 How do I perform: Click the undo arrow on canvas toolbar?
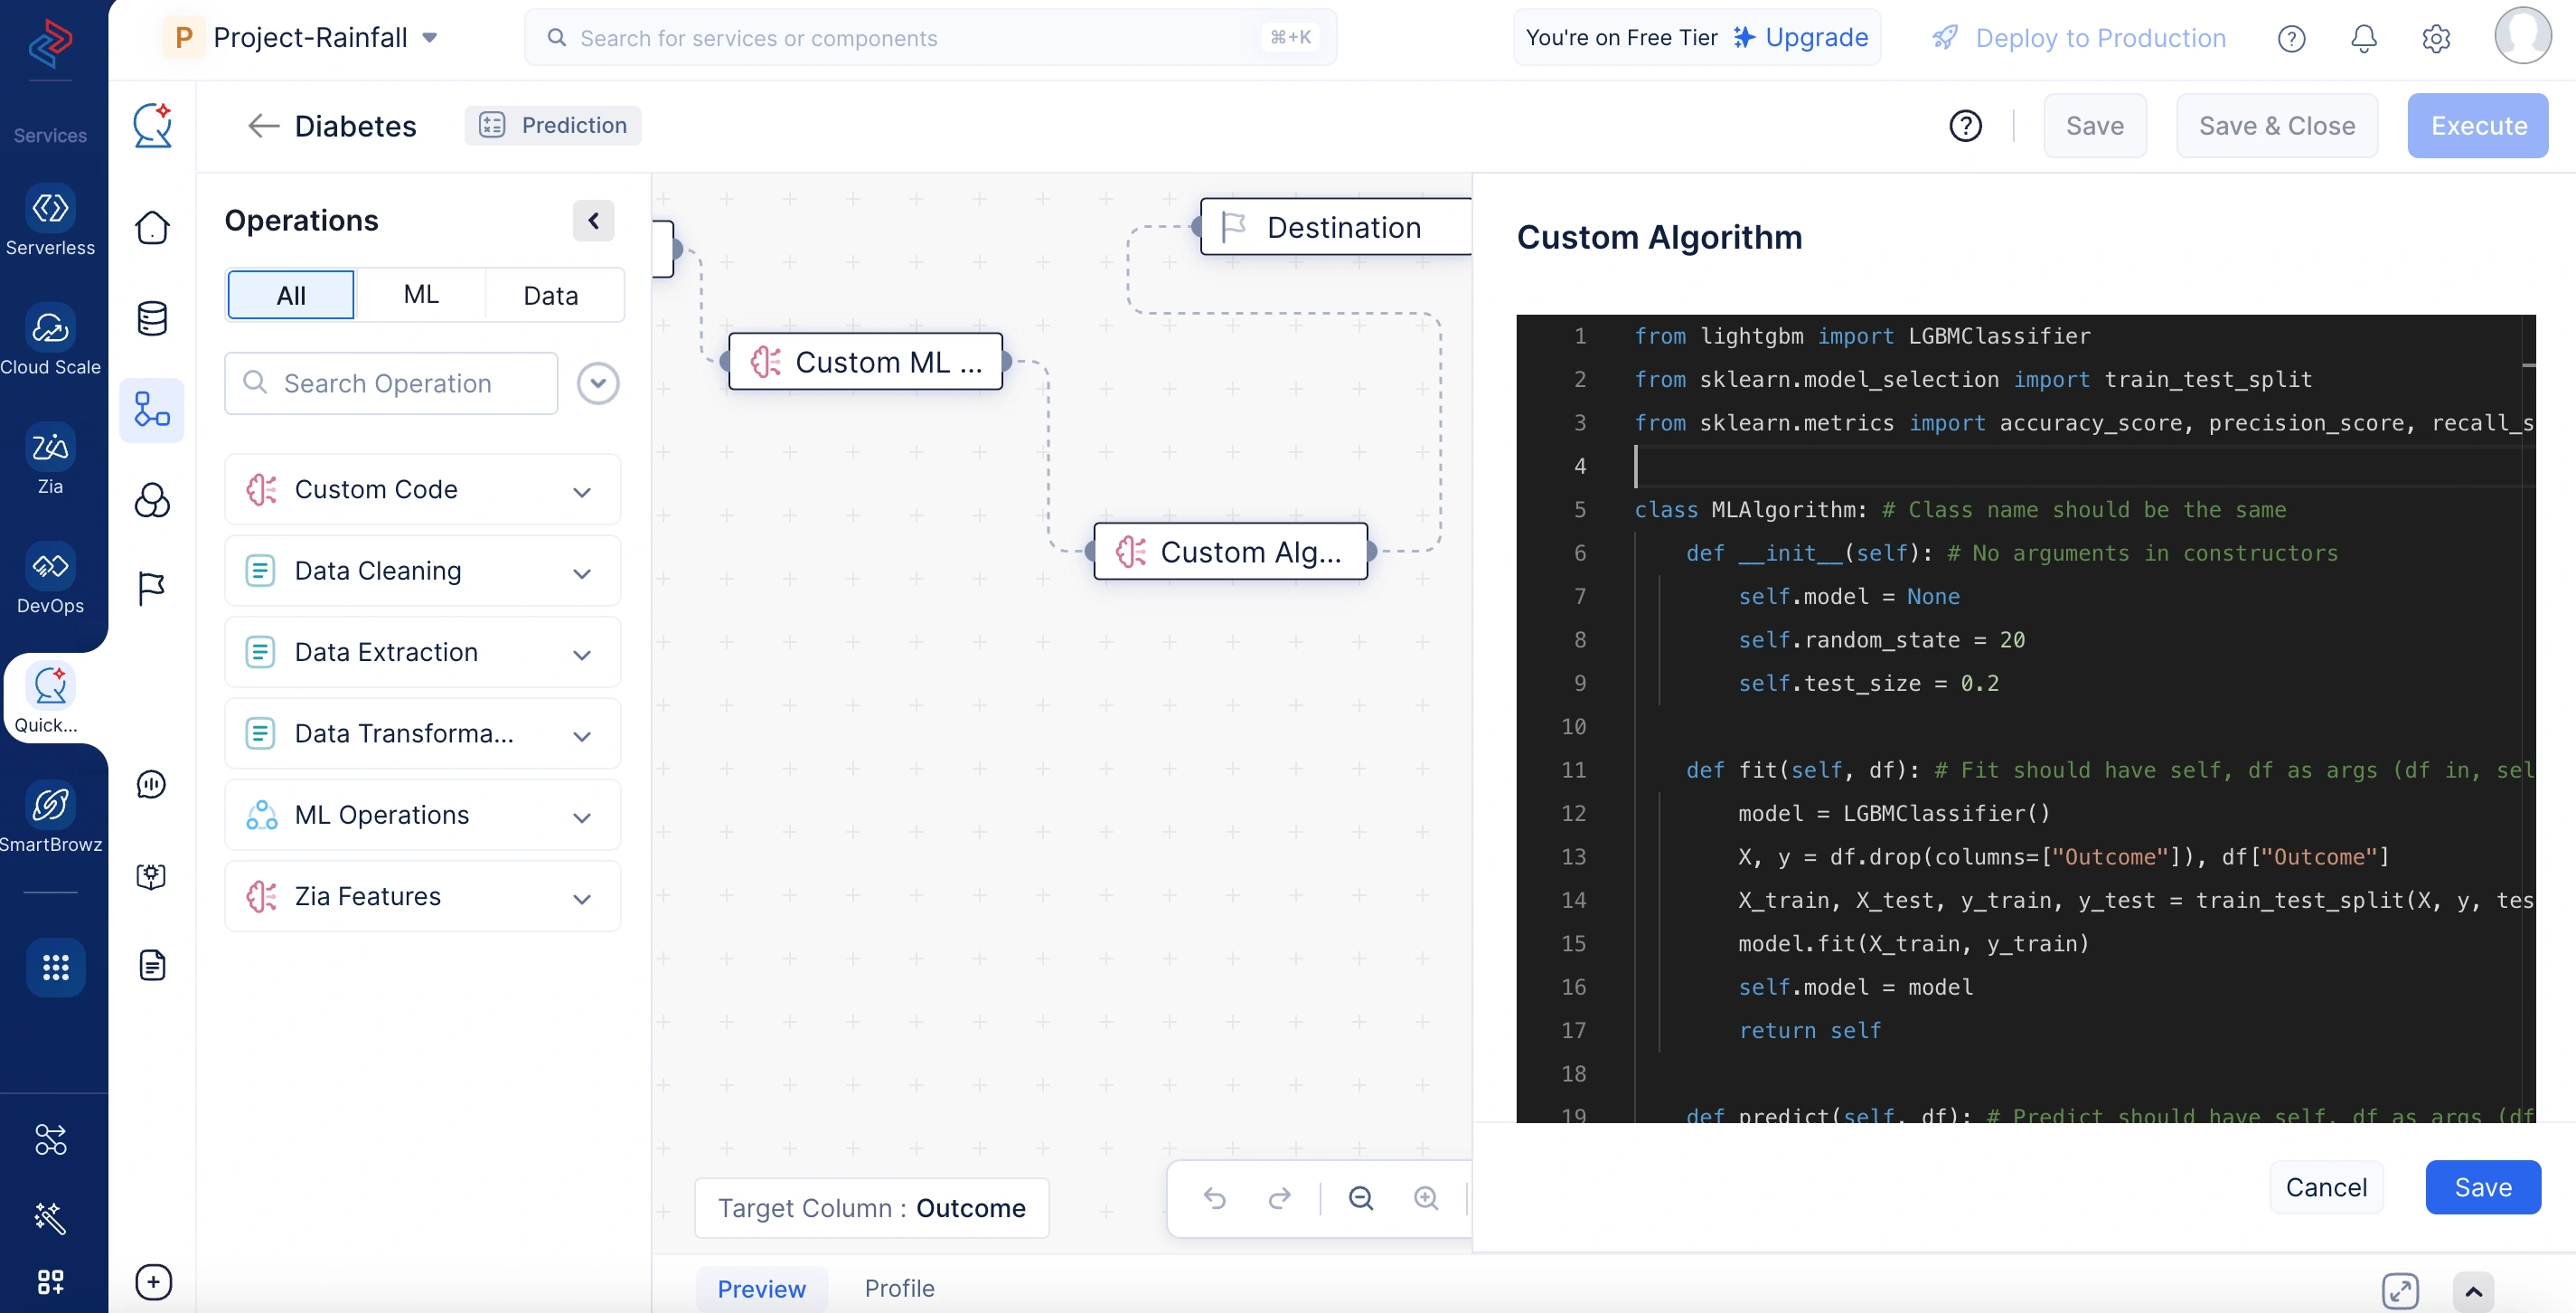1215,1198
